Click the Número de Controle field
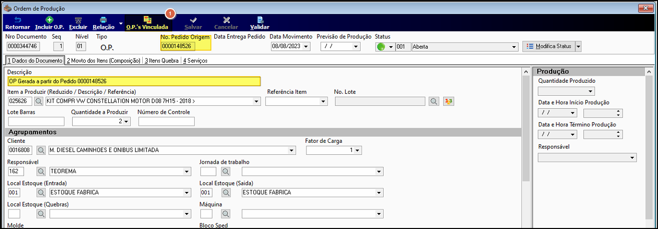658x229 pixels. [166, 121]
